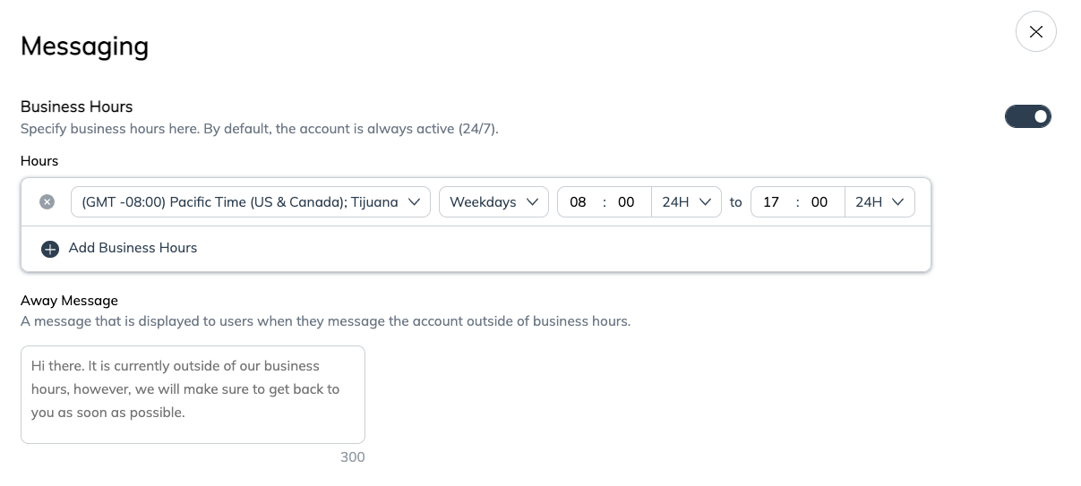Screen dimensions: 1081x486
Task: Click the end time minutes field
Action: click(x=819, y=202)
